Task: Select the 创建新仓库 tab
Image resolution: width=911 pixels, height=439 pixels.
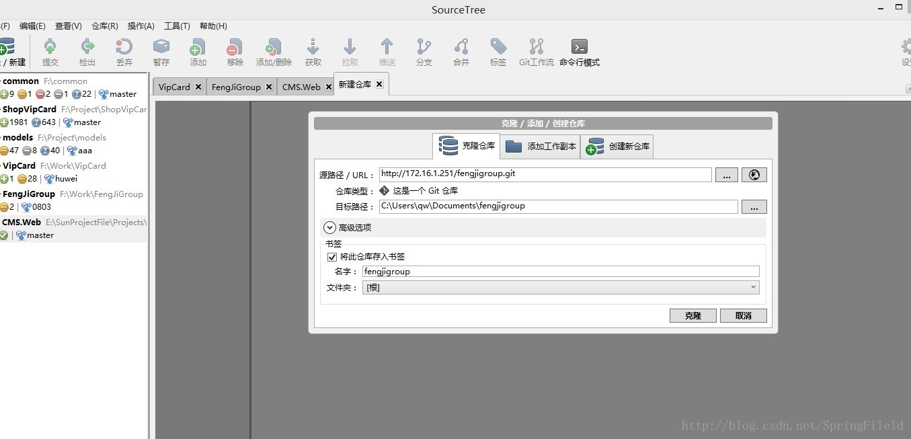Action: coord(617,146)
